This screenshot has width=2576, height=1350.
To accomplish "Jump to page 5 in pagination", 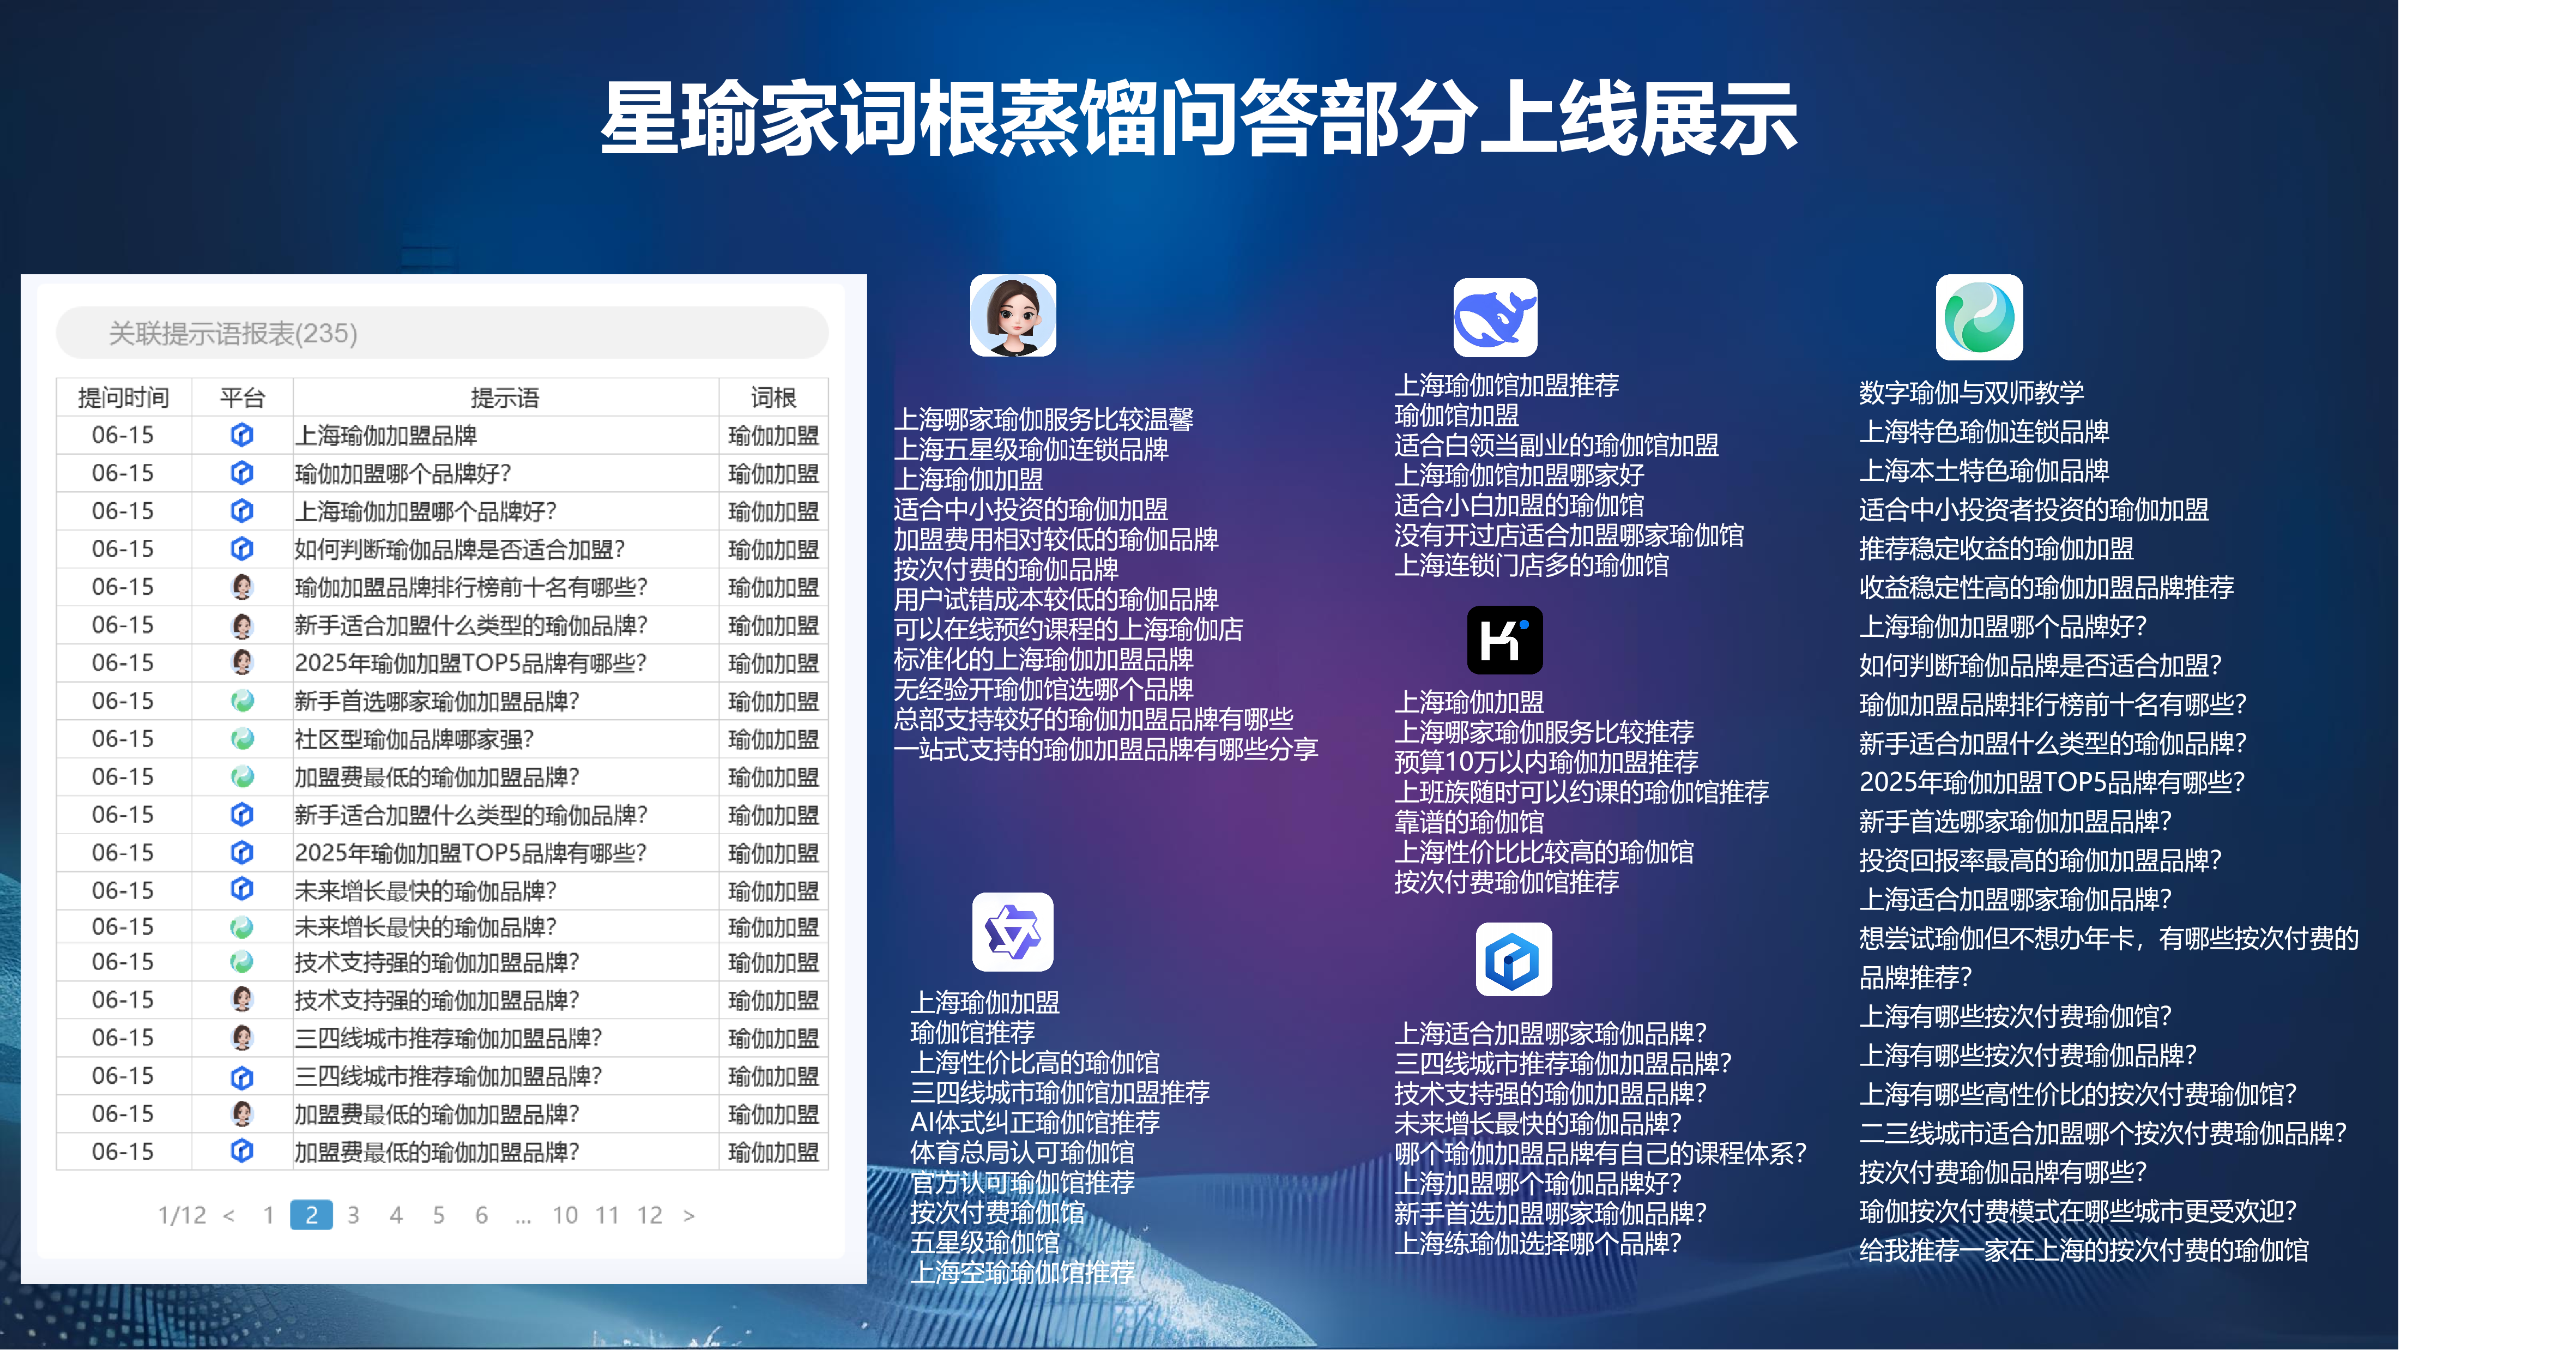I will point(438,1215).
